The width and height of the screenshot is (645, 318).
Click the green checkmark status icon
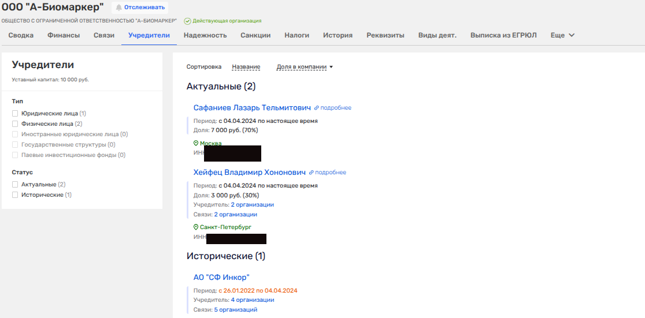[187, 21]
